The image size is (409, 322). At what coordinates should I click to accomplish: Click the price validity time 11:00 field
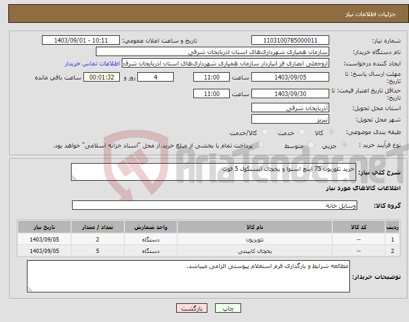211,93
